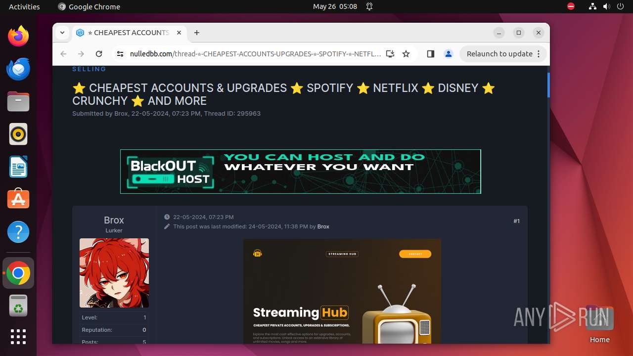Click Brox's red-haired avatar image
Screen dimensions: 633x356
click(114, 273)
